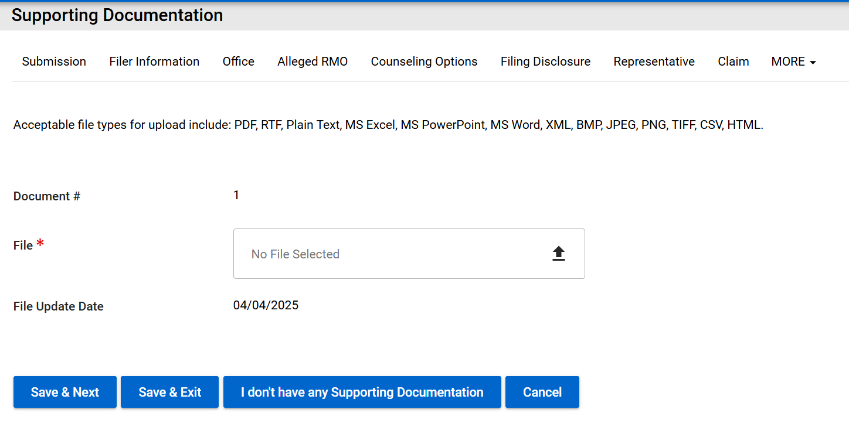Select the Alleged RMO tab

[313, 62]
